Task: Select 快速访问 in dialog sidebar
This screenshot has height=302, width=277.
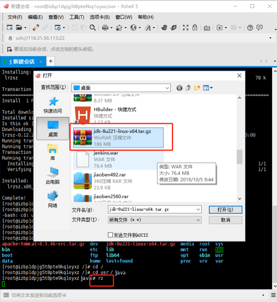Action: click(53, 105)
